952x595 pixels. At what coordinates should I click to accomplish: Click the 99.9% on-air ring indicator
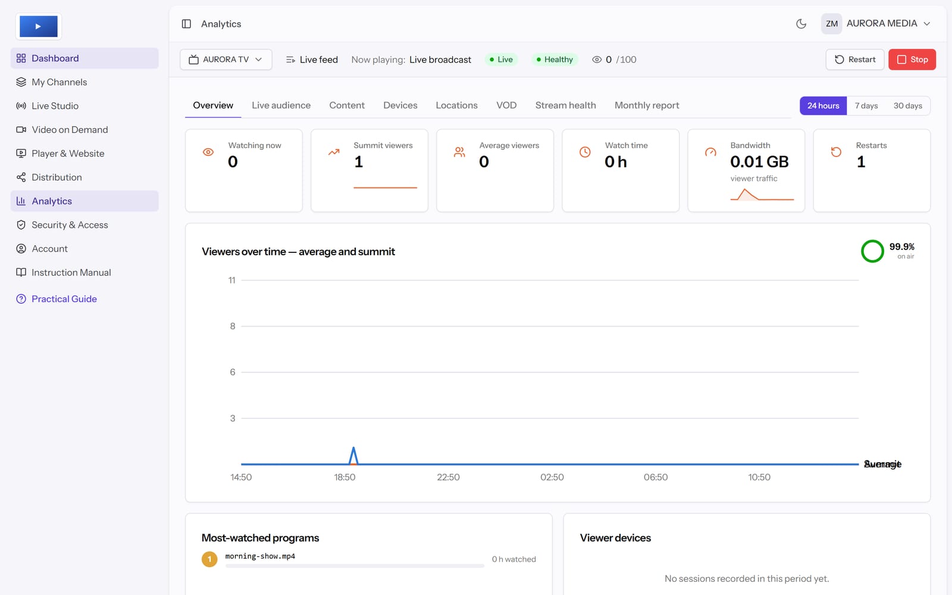click(x=872, y=251)
